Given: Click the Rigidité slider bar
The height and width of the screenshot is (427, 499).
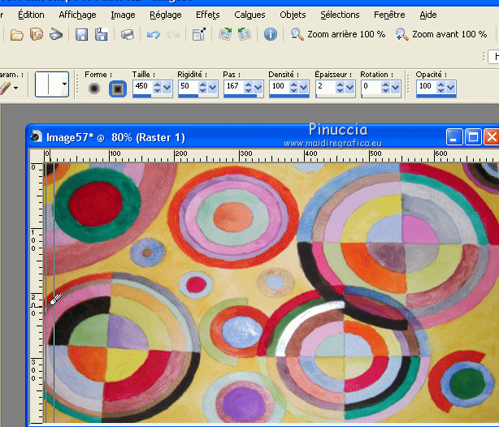Looking at the screenshot, I should click(196, 96).
